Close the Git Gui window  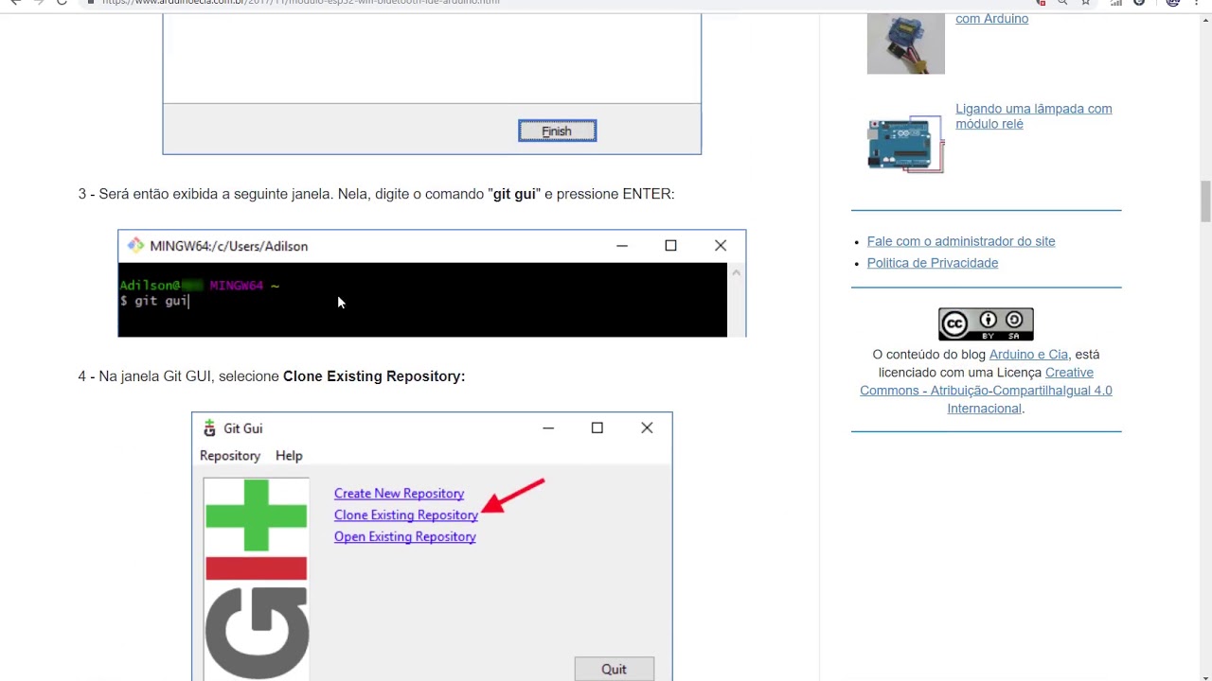pyautogui.click(x=647, y=428)
